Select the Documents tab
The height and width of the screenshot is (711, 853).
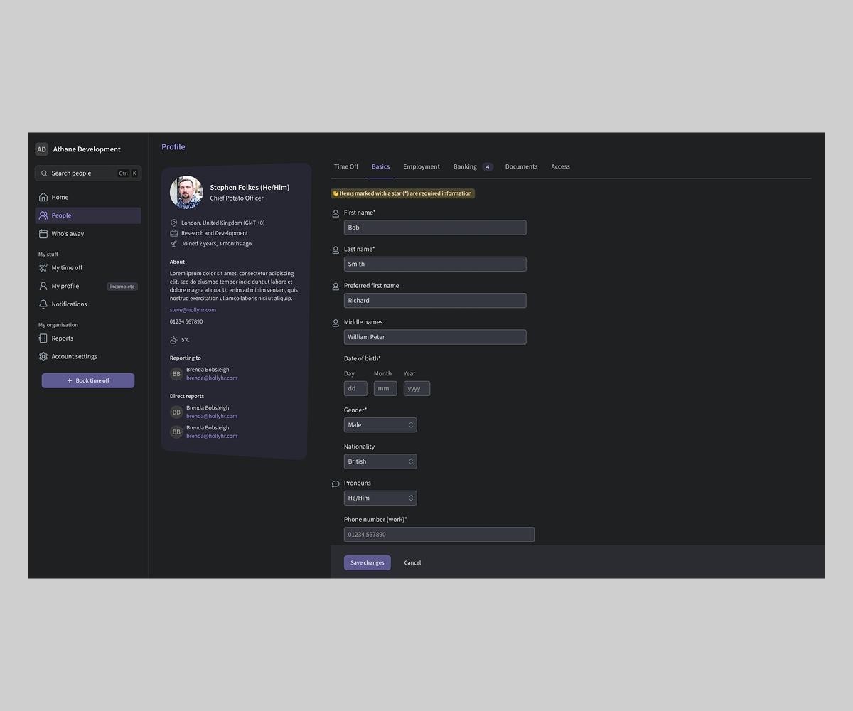(x=521, y=166)
